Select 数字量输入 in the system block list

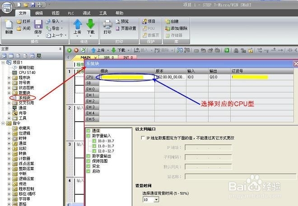101,136
